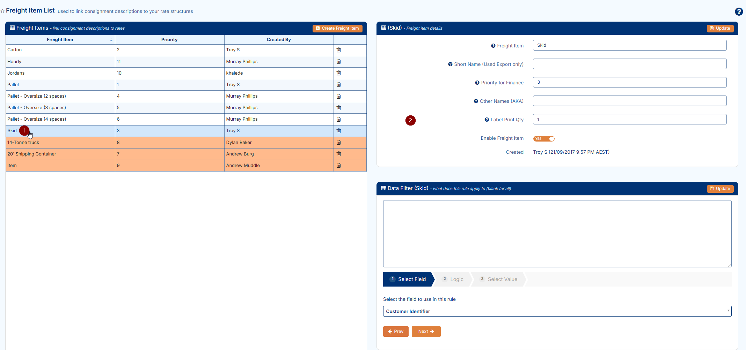Click the favorite star next to Freight Item List
Image resolution: width=746 pixels, height=350 pixels.
tap(3, 11)
